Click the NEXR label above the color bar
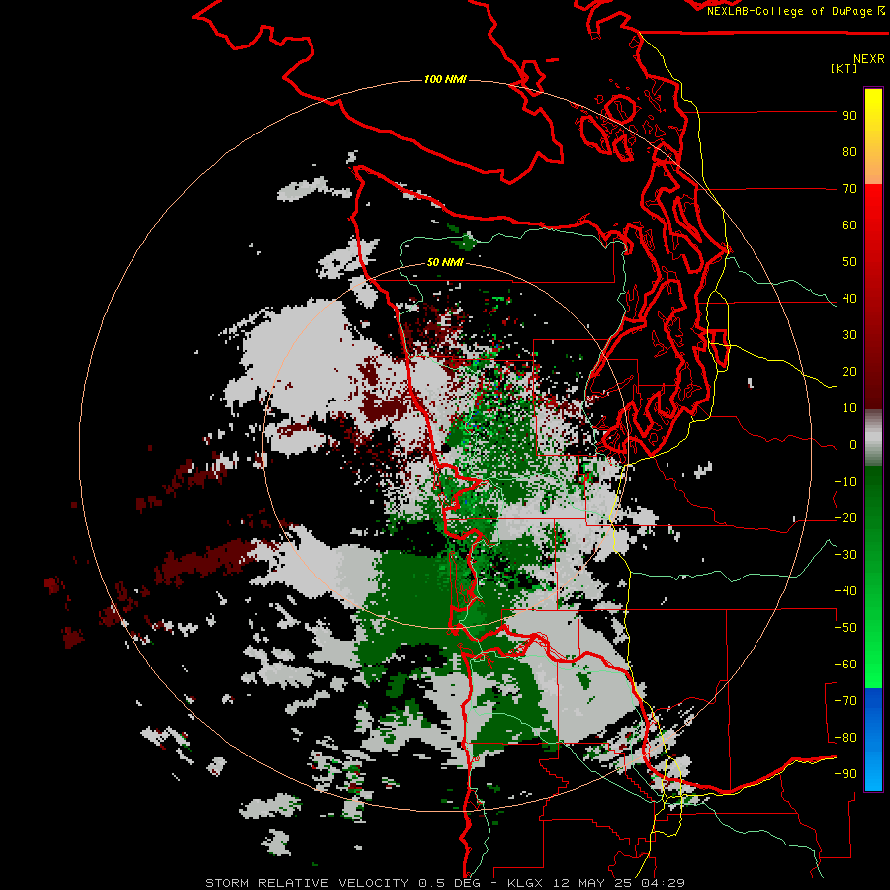Screen dimensions: 890x890 [868, 59]
